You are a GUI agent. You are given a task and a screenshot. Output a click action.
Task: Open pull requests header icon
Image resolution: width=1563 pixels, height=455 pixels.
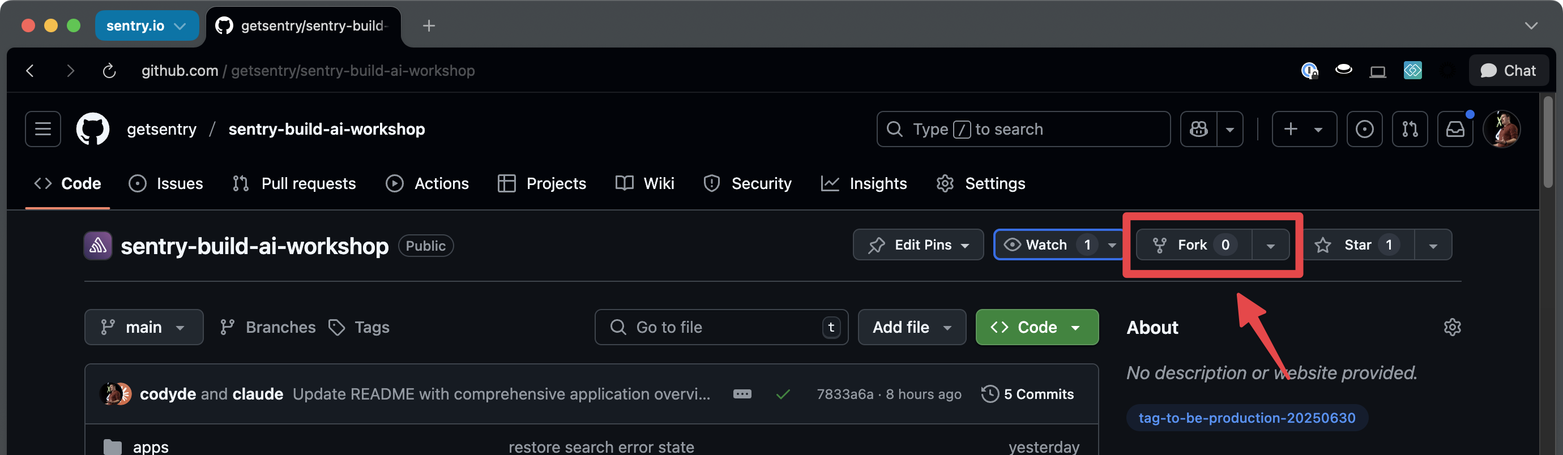point(1410,129)
